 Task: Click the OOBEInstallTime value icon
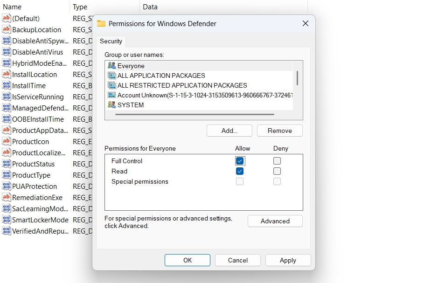tap(6, 119)
